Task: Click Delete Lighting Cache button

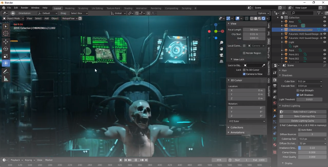Action: 303,121
